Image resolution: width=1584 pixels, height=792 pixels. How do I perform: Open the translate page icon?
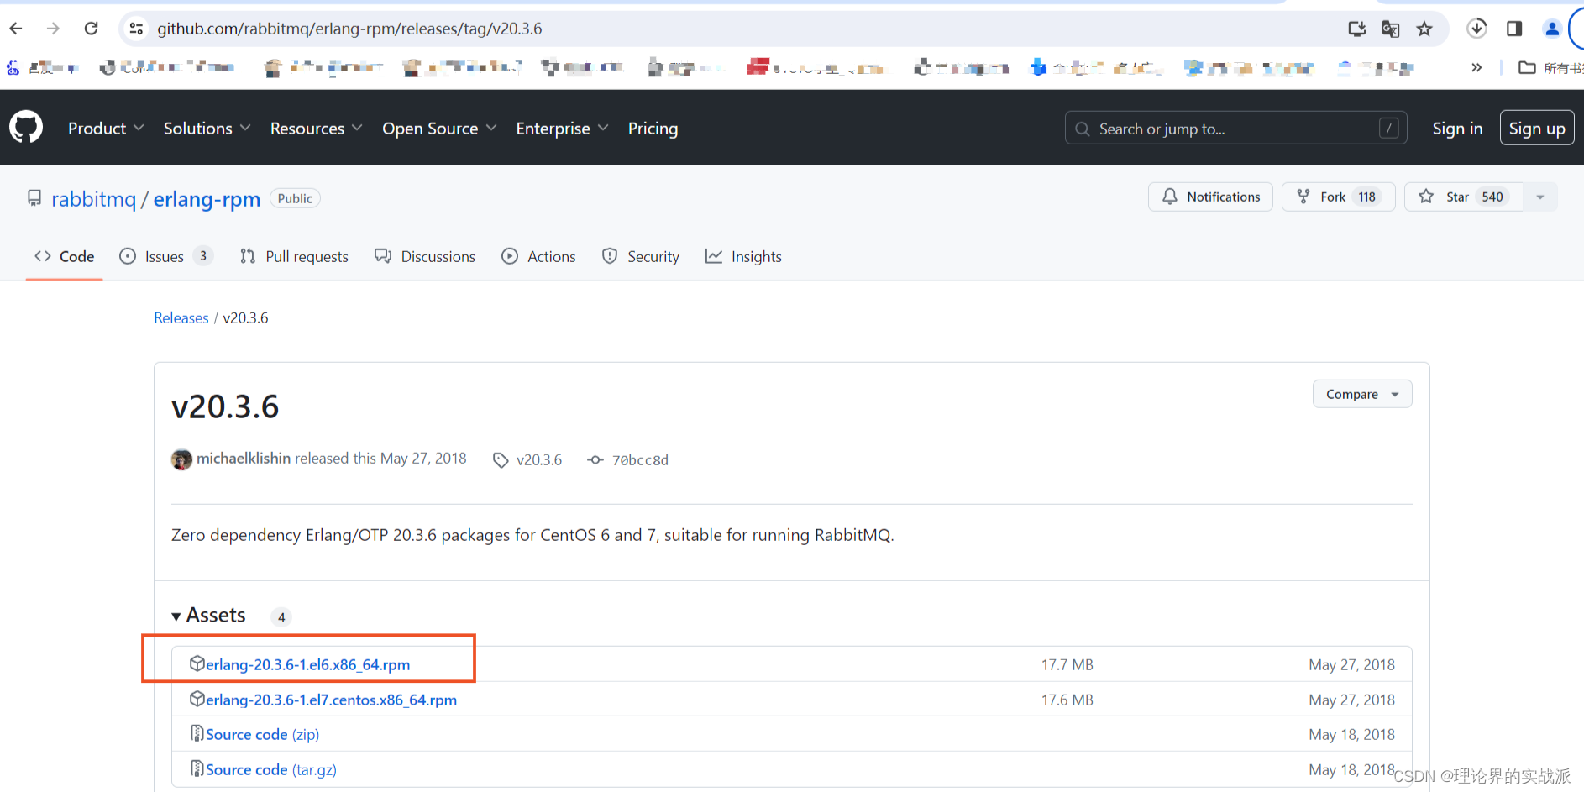point(1391,29)
